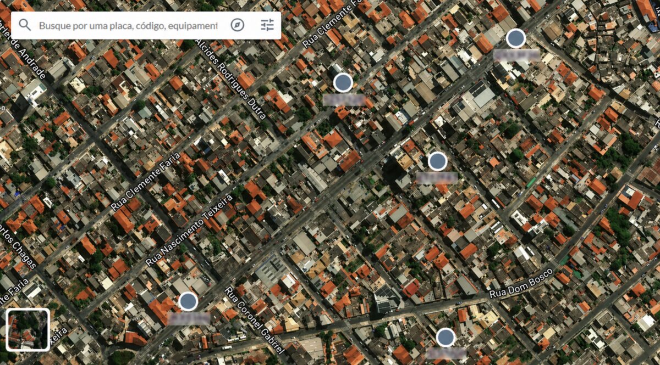Switch map layer using the corner thumbnail
Screen dimensions: 660x365
pyautogui.click(x=28, y=329)
